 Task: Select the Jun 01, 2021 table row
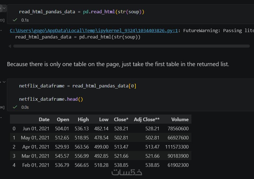(x=100, y=129)
